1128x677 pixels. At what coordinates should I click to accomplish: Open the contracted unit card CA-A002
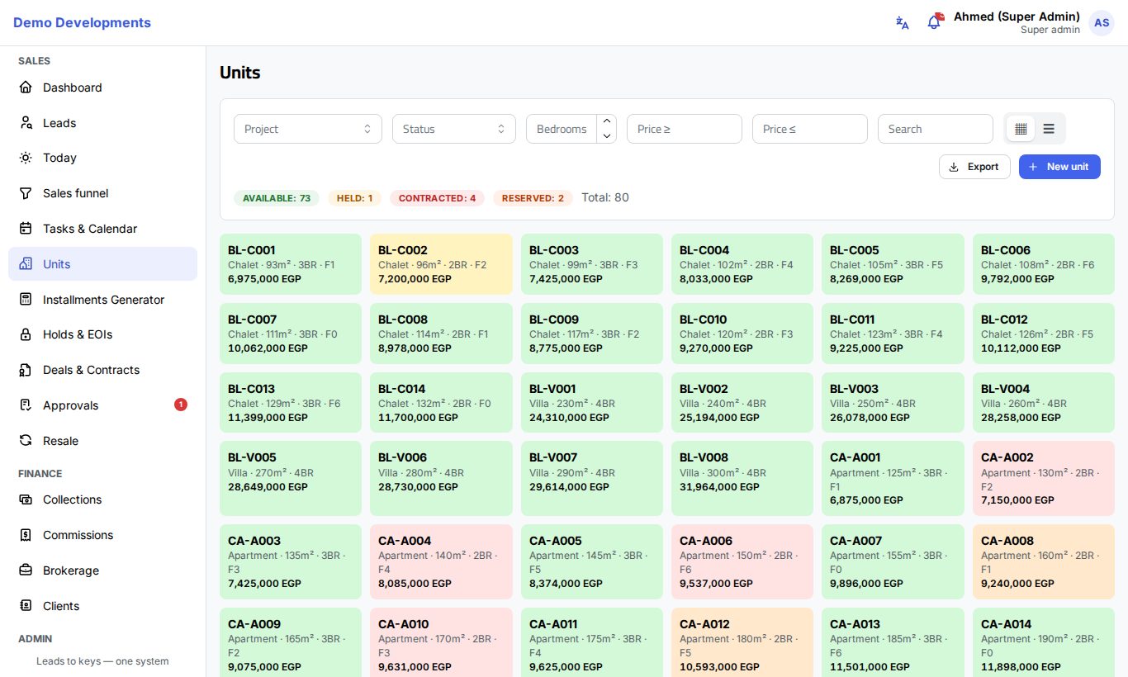point(1044,479)
